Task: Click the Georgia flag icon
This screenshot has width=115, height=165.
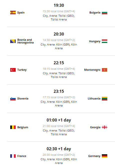Action: point(105,127)
